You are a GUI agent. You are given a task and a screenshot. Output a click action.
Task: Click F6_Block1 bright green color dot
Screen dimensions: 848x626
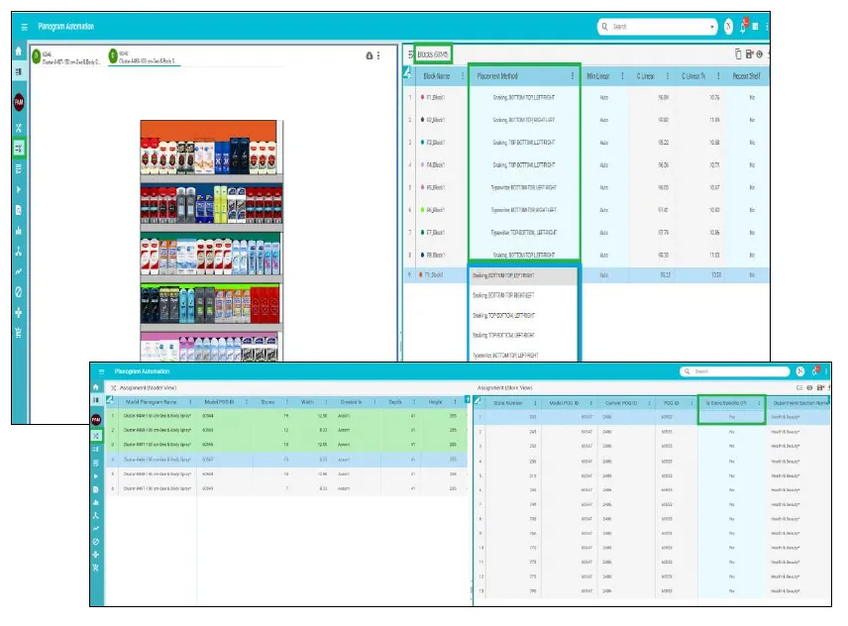click(x=422, y=210)
